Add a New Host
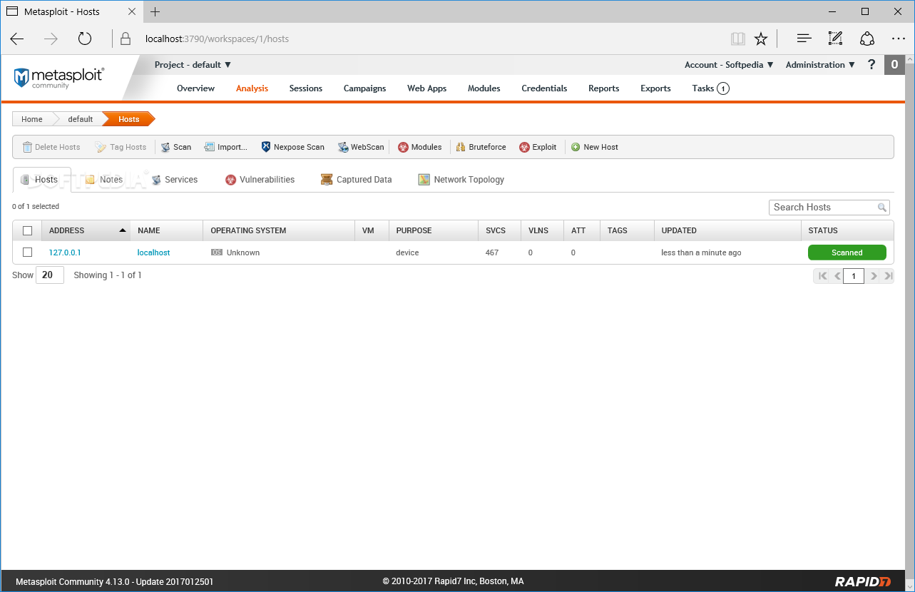 click(x=595, y=147)
